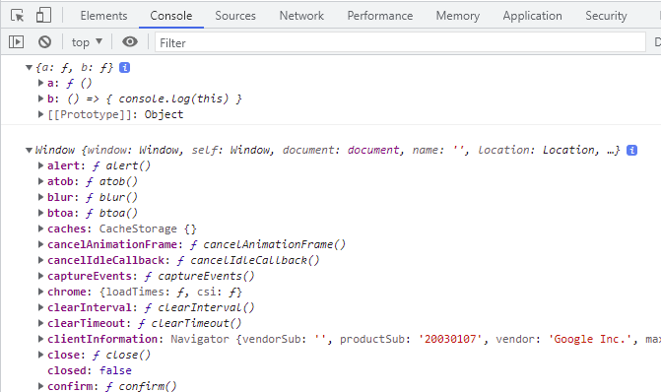
Task: Select the Console tab
Action: pyautogui.click(x=171, y=16)
